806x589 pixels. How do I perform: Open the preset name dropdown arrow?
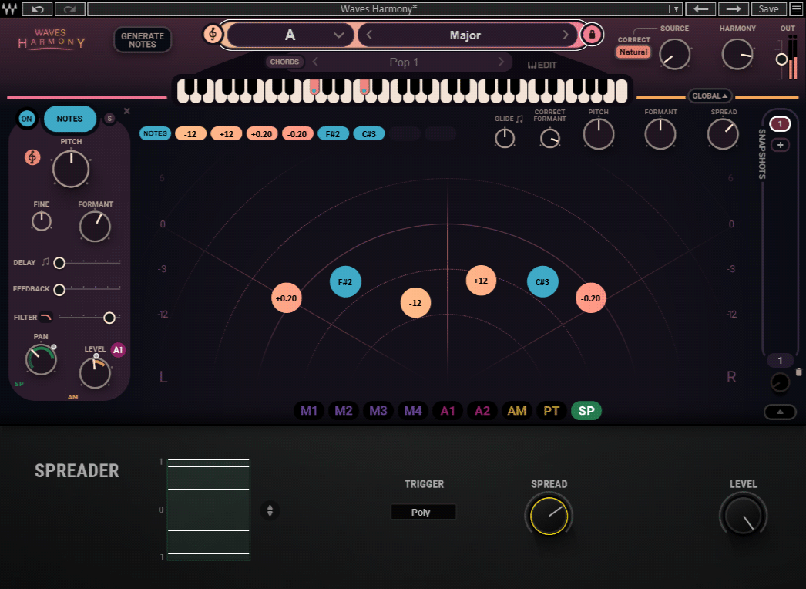[676, 8]
